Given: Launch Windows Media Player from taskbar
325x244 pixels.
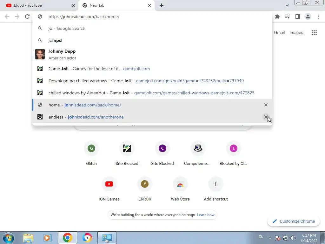Looking at the screenshot, I should (48, 238).
